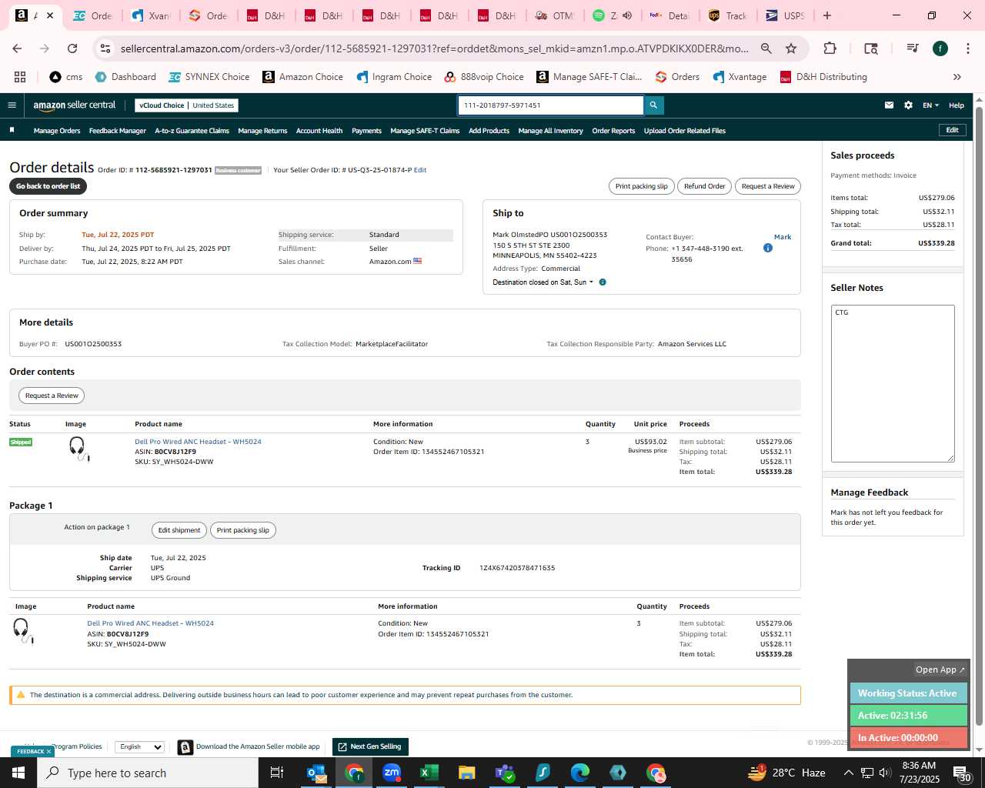This screenshot has width=985, height=788.
Task: Click the search magnifier button
Action: pos(653,105)
